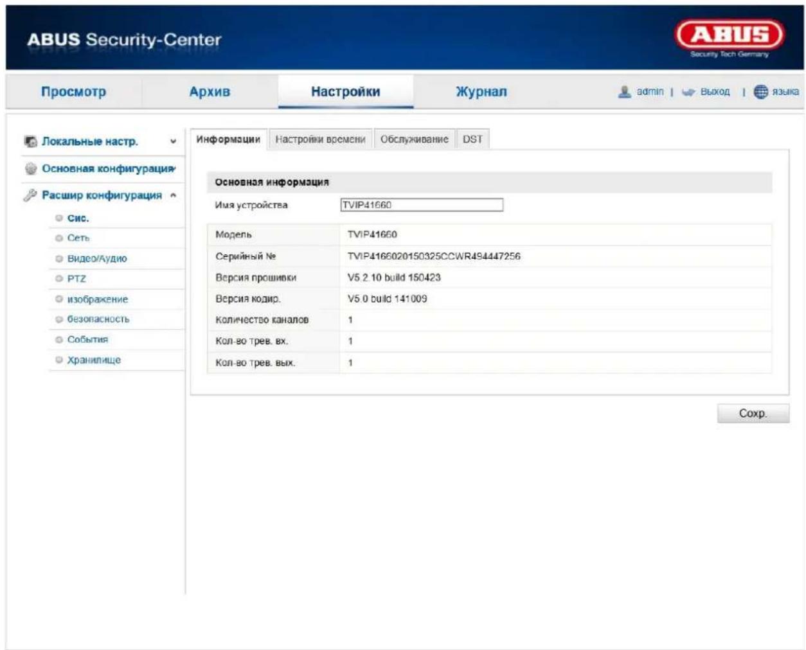Open the PTZ settings item
This screenshot has height=650, width=806.
pyautogui.click(x=76, y=279)
